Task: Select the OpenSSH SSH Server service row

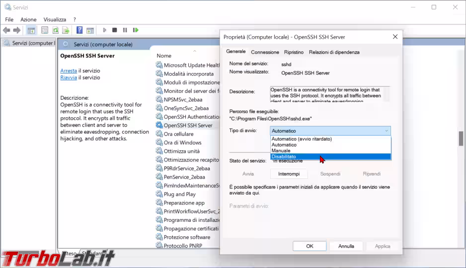Action: tap(188, 126)
